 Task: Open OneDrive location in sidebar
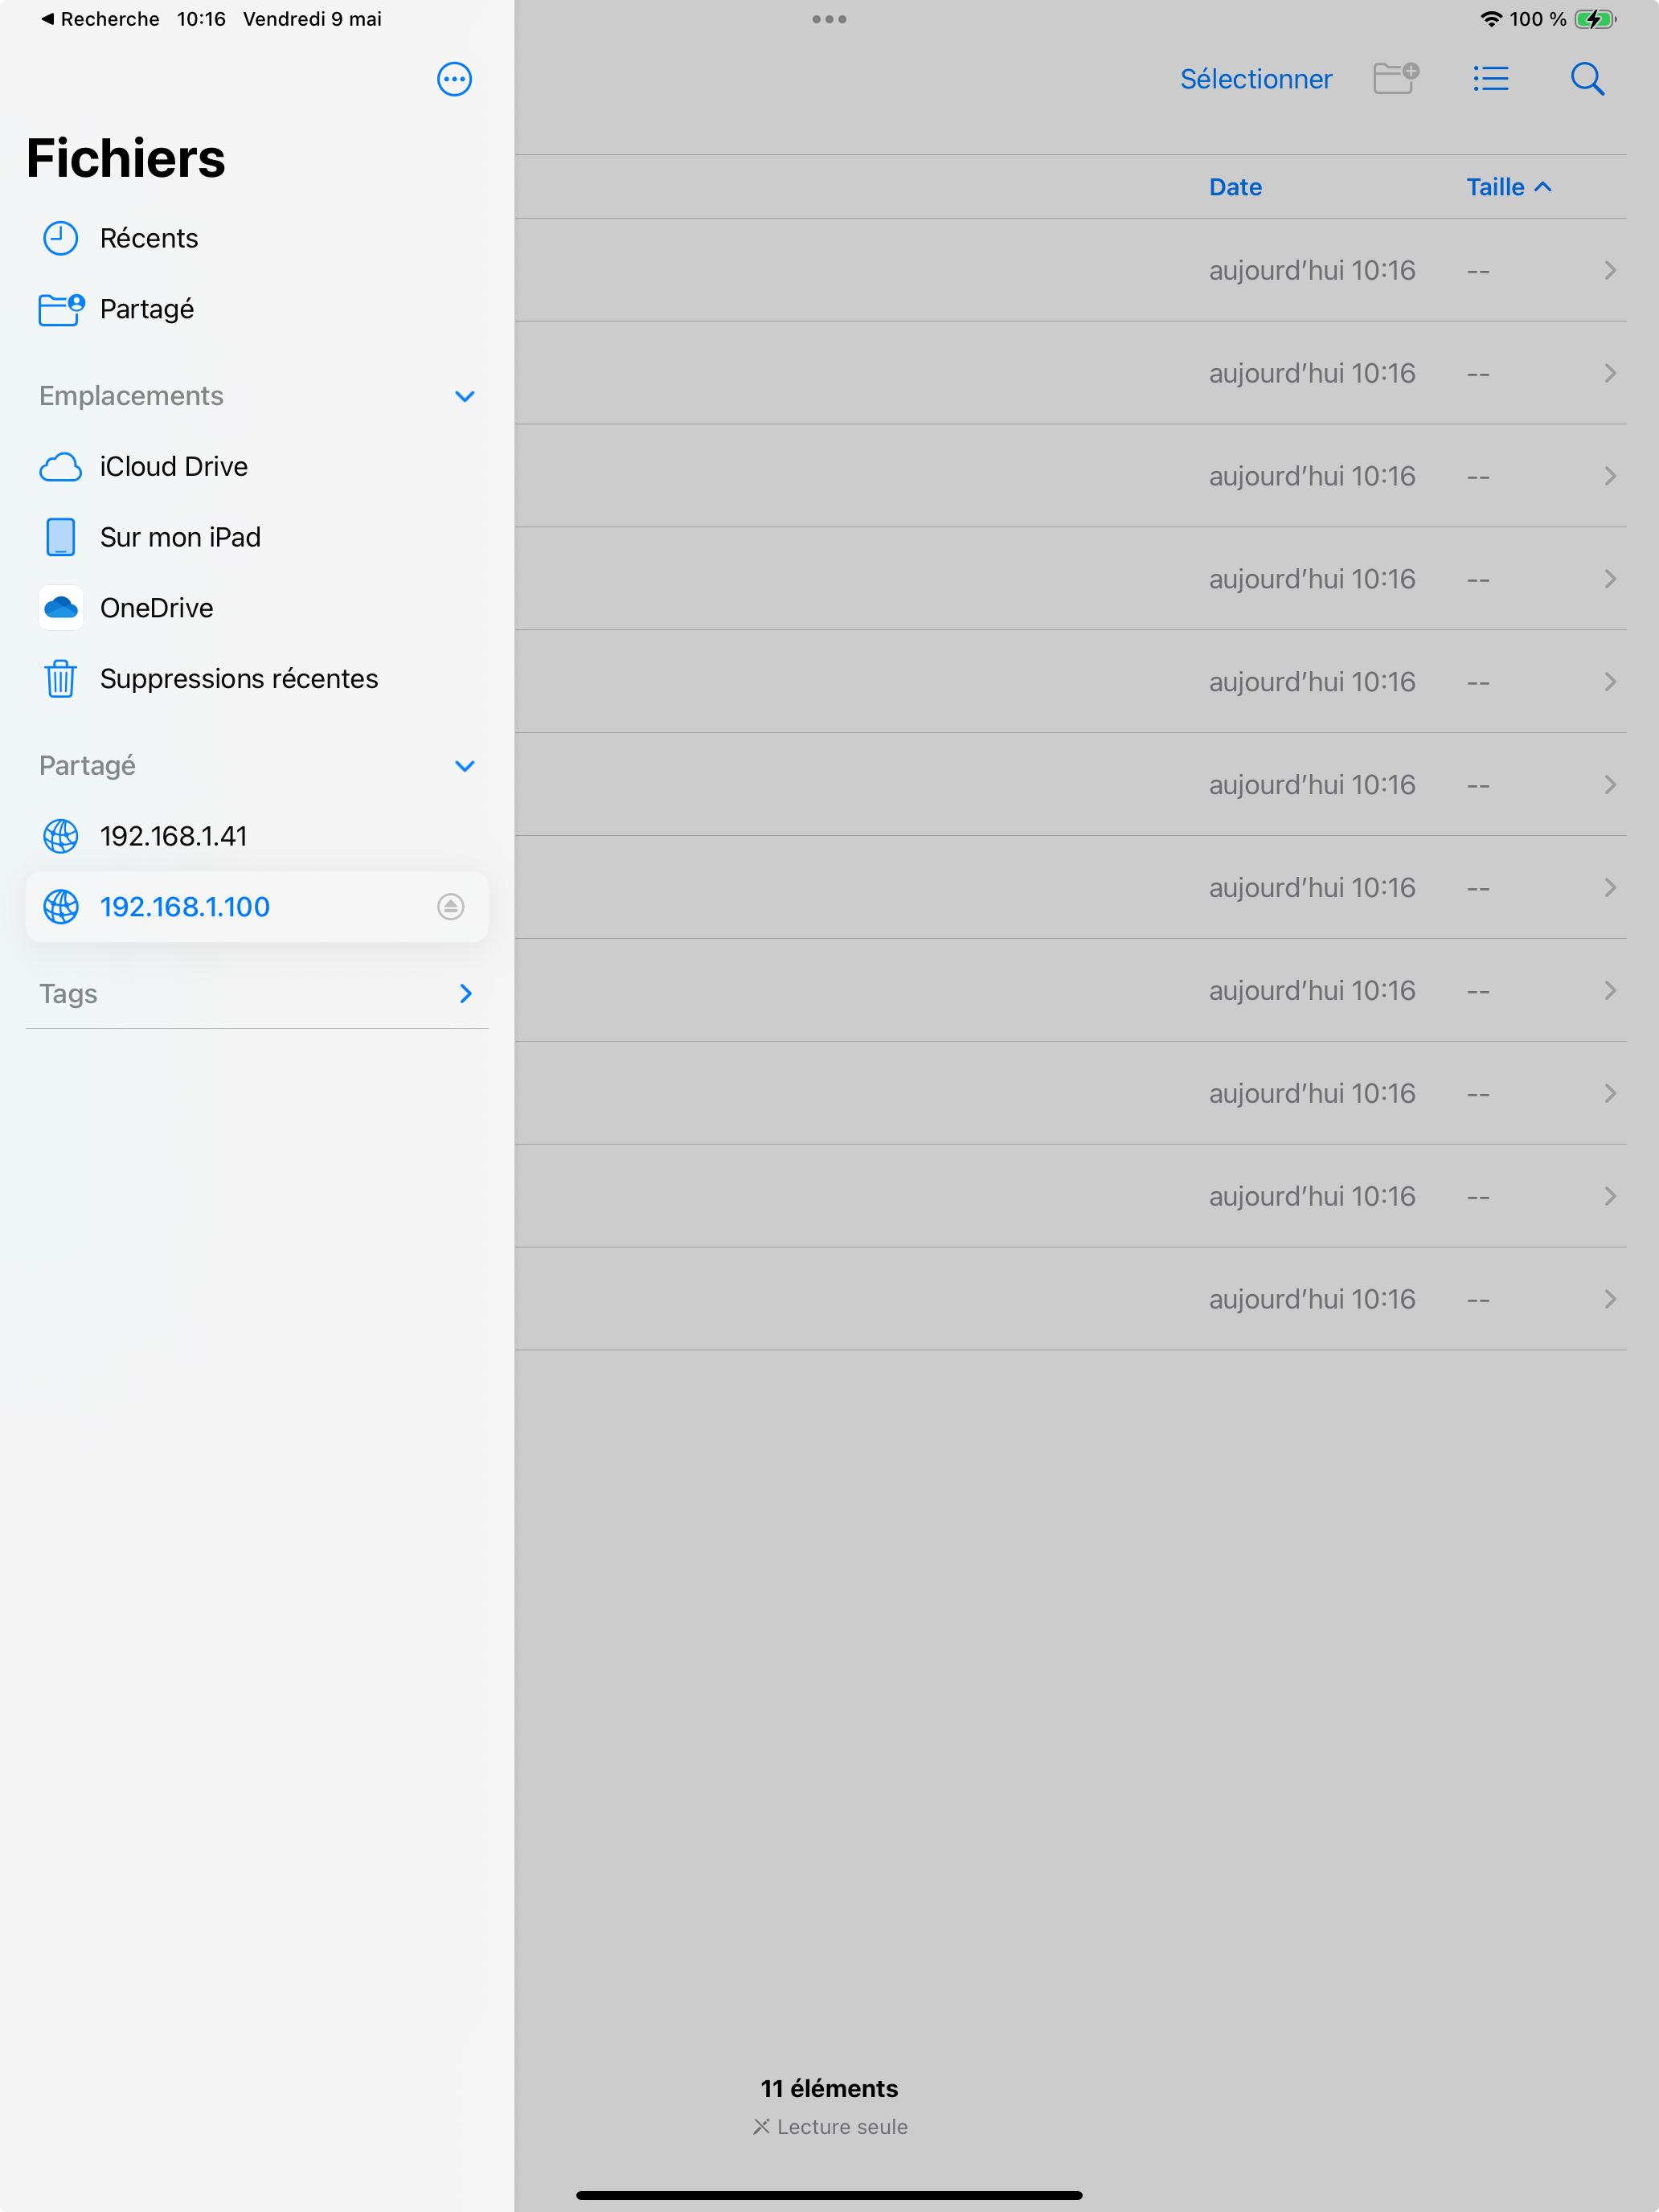pos(156,608)
